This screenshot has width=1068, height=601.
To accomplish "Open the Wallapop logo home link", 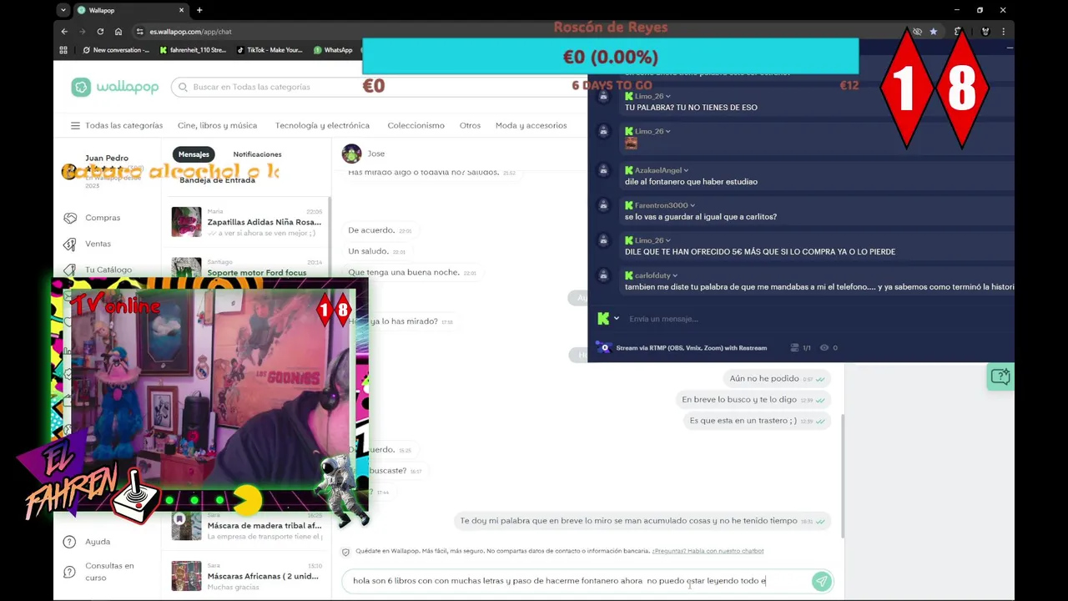I will (x=115, y=87).
